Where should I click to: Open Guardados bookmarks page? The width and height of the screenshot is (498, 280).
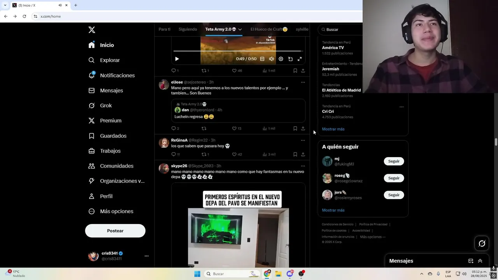pos(107,136)
